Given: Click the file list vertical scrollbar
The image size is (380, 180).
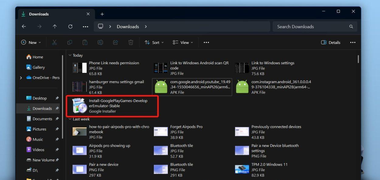Looking at the screenshot, I should click(x=358, y=59).
